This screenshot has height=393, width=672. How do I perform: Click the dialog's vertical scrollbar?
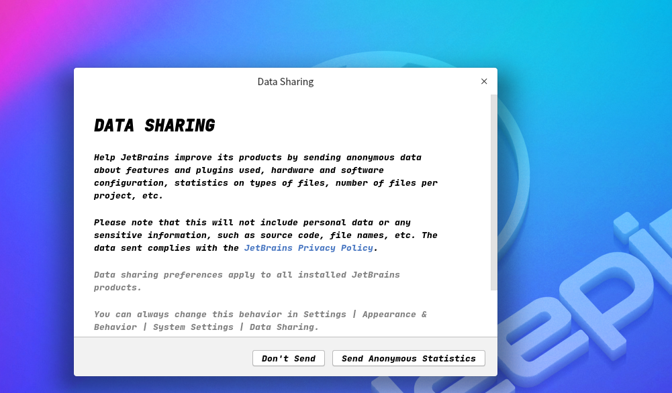point(493,192)
